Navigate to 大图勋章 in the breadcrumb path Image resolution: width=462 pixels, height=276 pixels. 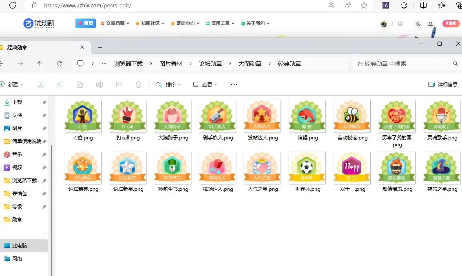pyautogui.click(x=250, y=64)
